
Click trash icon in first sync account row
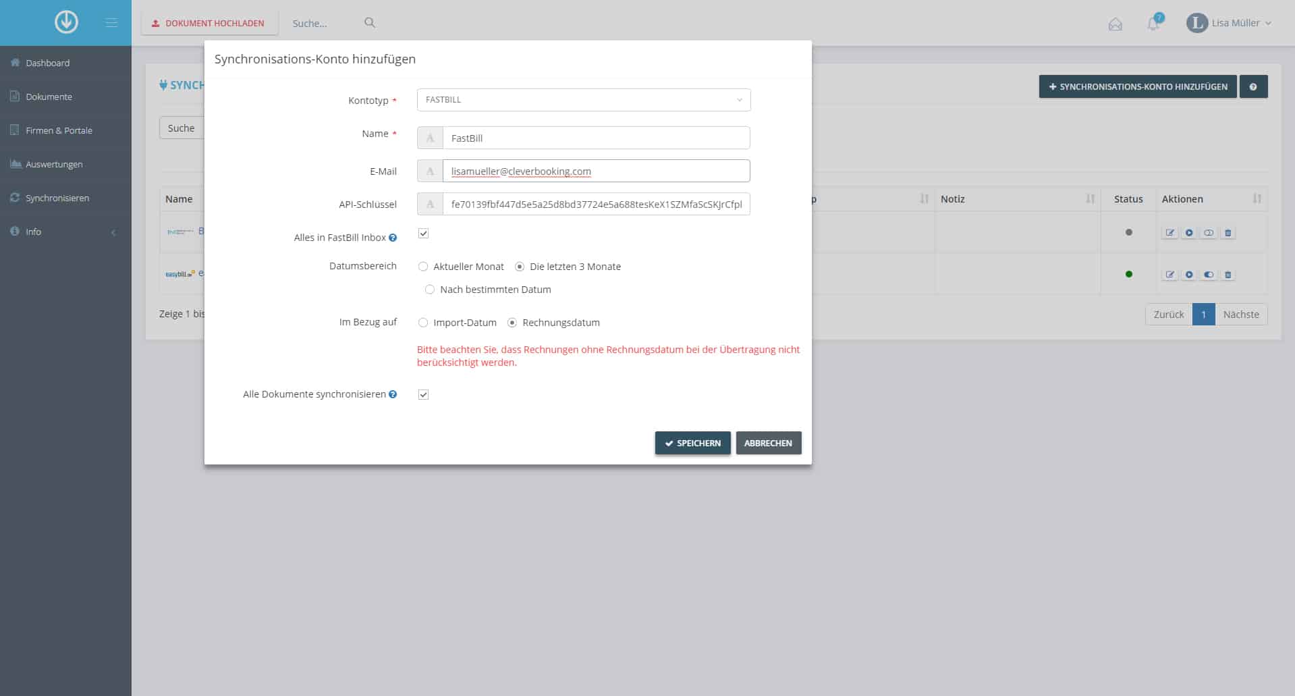[x=1228, y=233]
